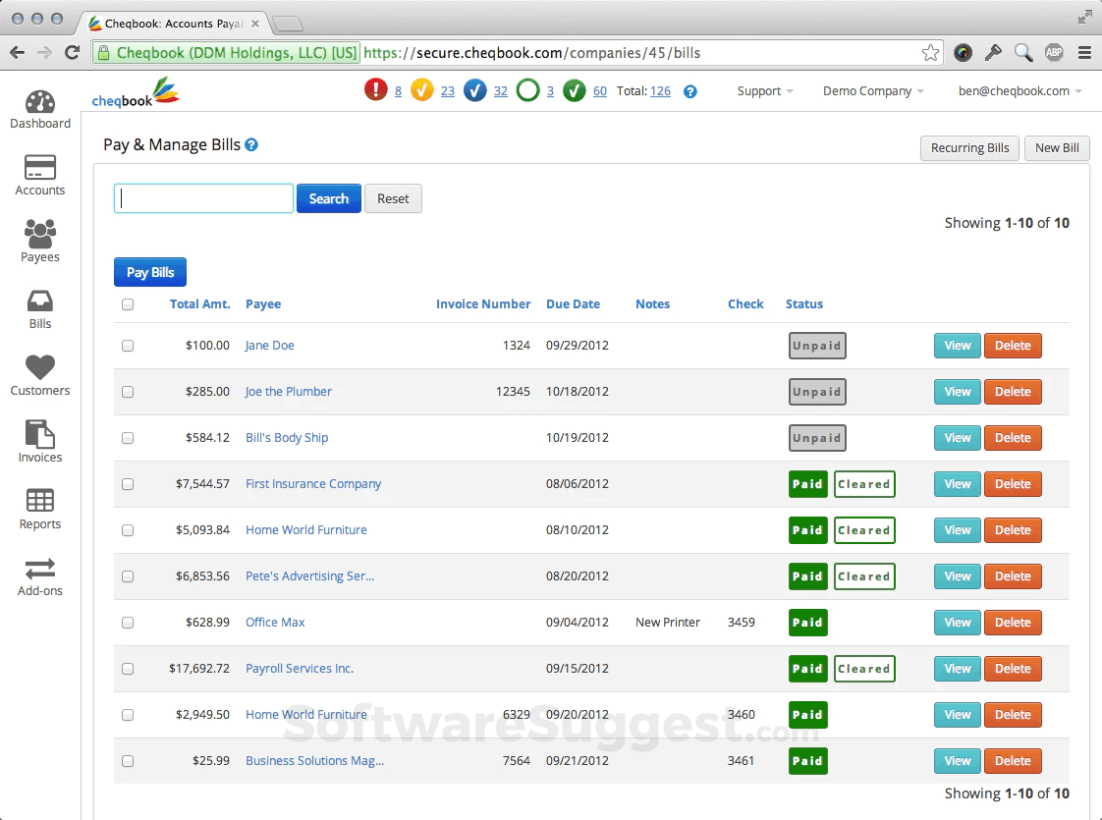Switch to the Recurring Bills view

(969, 147)
